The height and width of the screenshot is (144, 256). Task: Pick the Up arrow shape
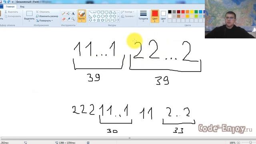114,16
